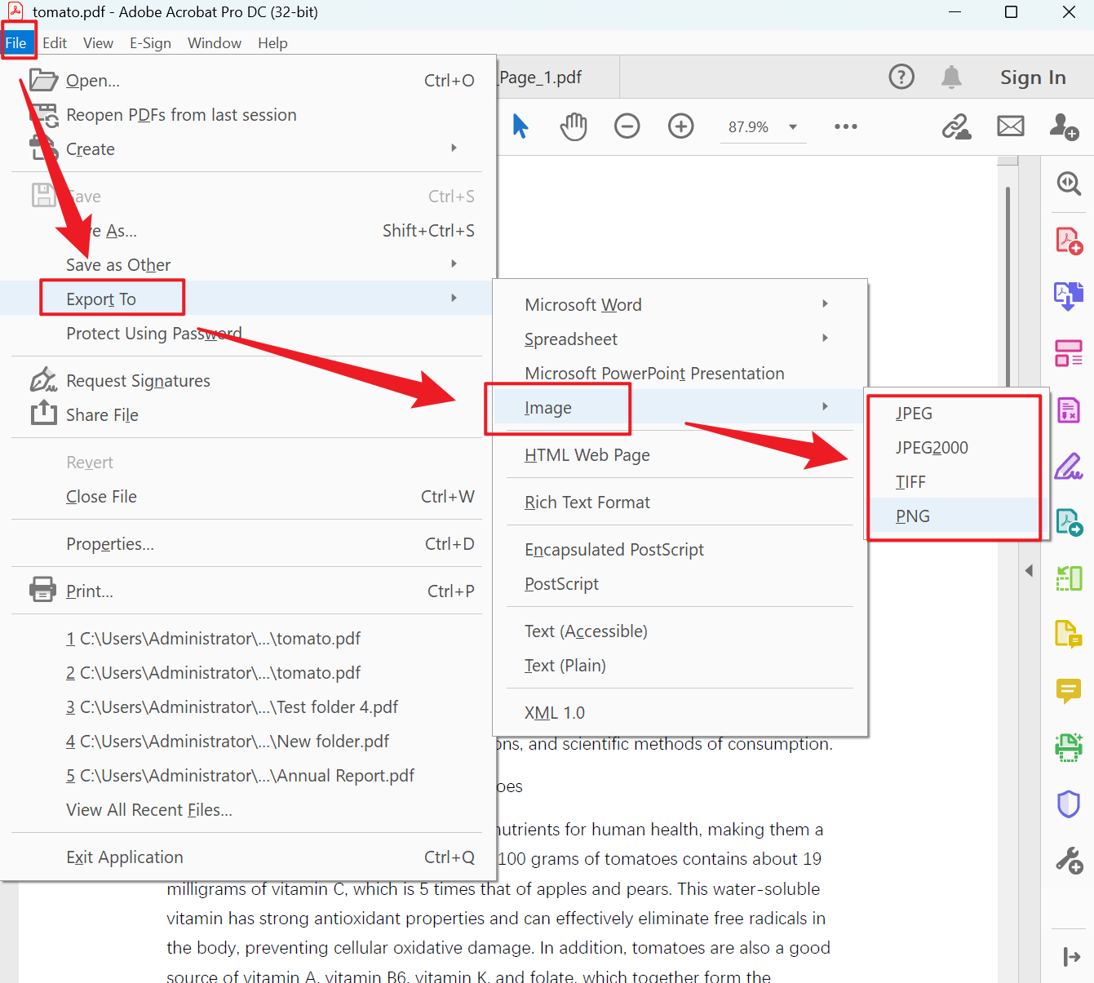
Task: Zoom out with the minus icon
Action: click(x=627, y=126)
